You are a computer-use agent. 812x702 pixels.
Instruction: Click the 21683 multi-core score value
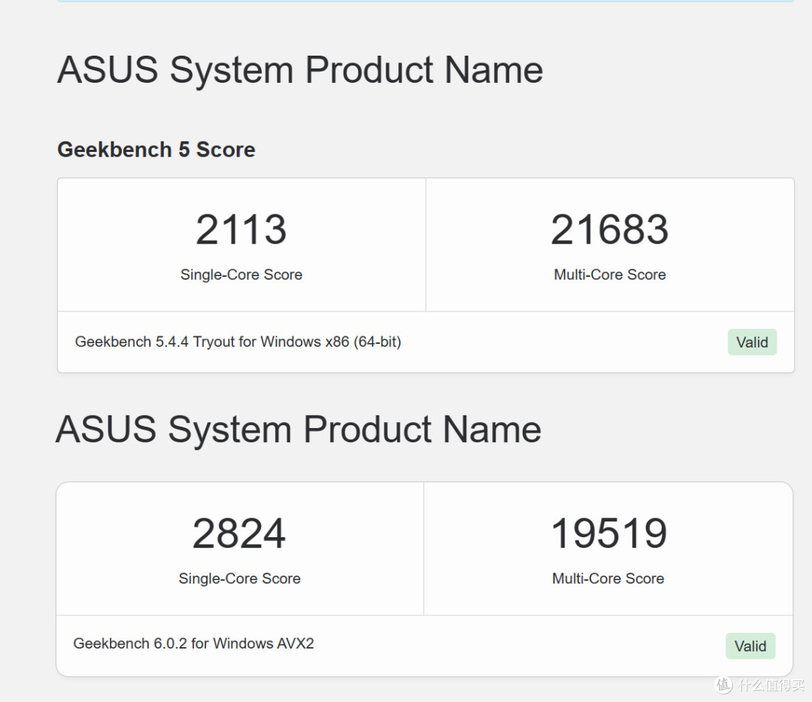(x=610, y=229)
